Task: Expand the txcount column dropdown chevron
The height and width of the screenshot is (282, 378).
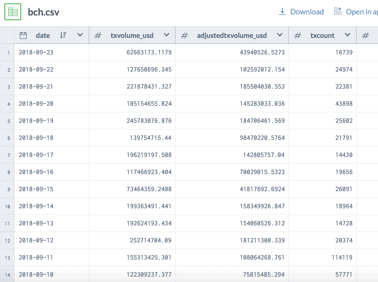Action: 348,35
